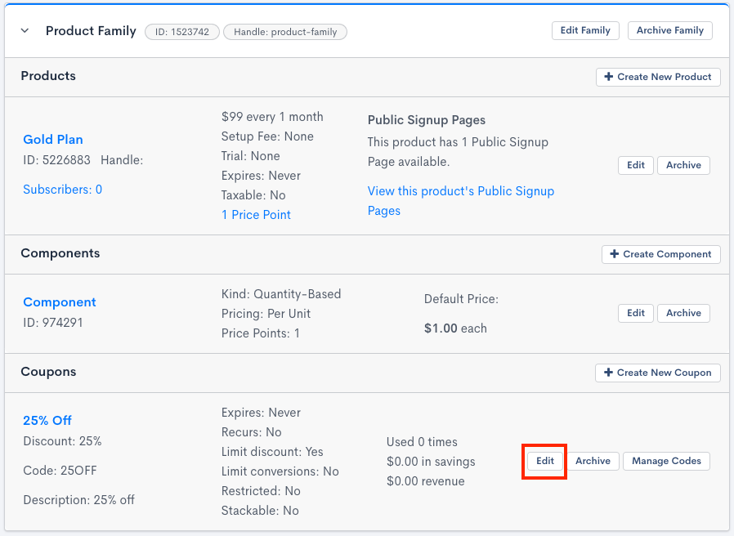Edit the 25% Off coupon

(x=545, y=461)
